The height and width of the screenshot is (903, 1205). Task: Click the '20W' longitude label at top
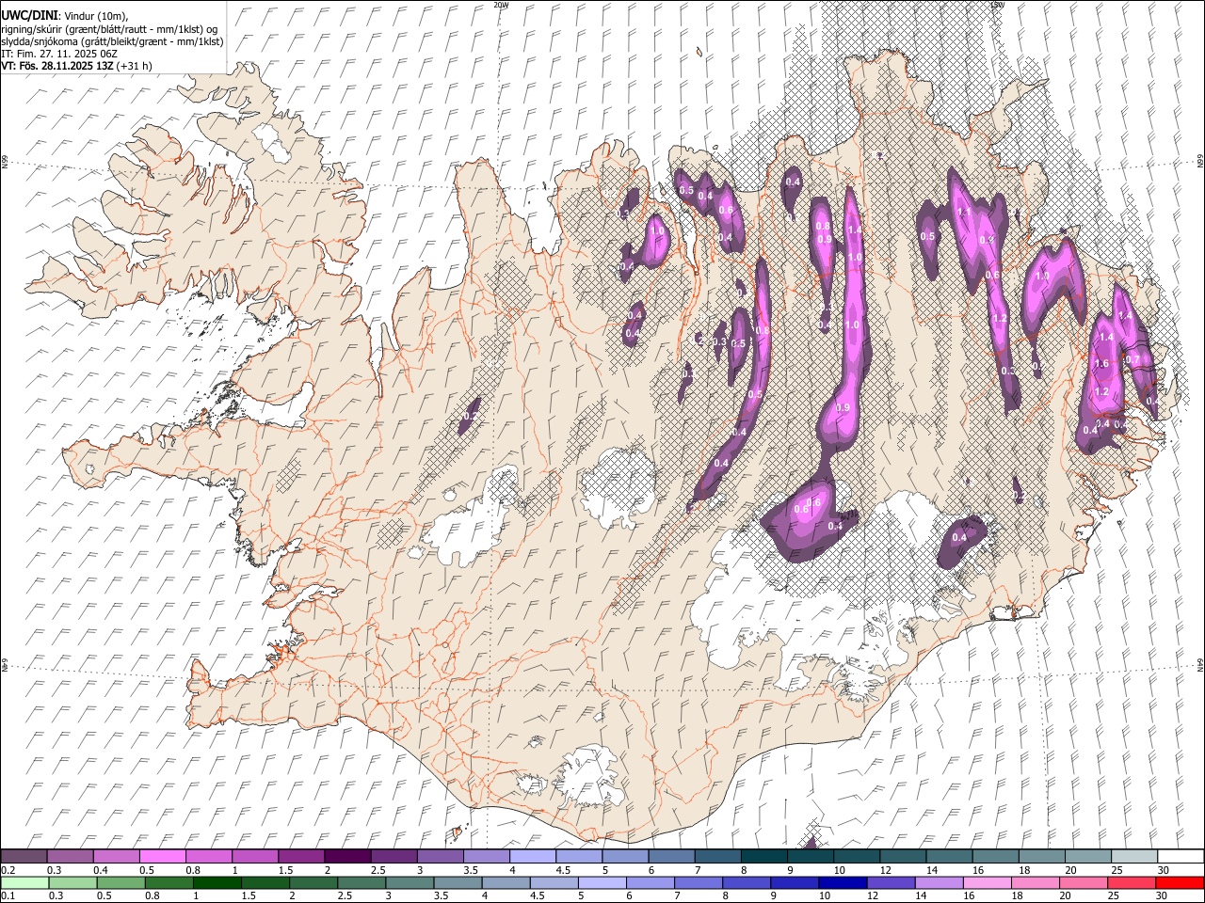(x=502, y=5)
